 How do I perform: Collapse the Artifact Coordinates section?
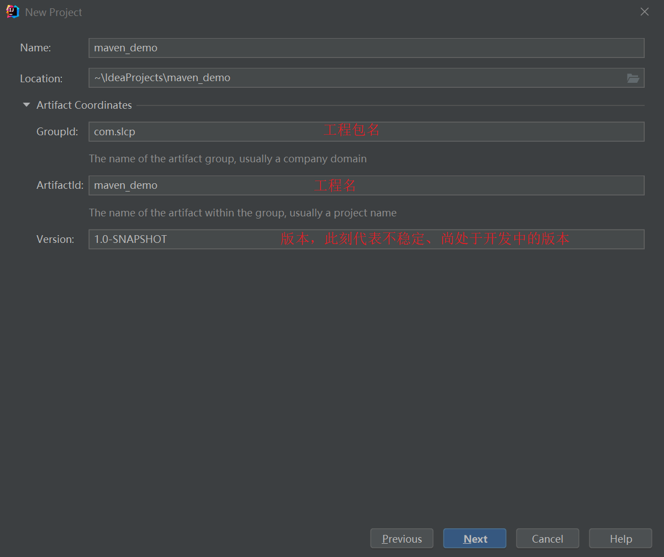click(26, 105)
